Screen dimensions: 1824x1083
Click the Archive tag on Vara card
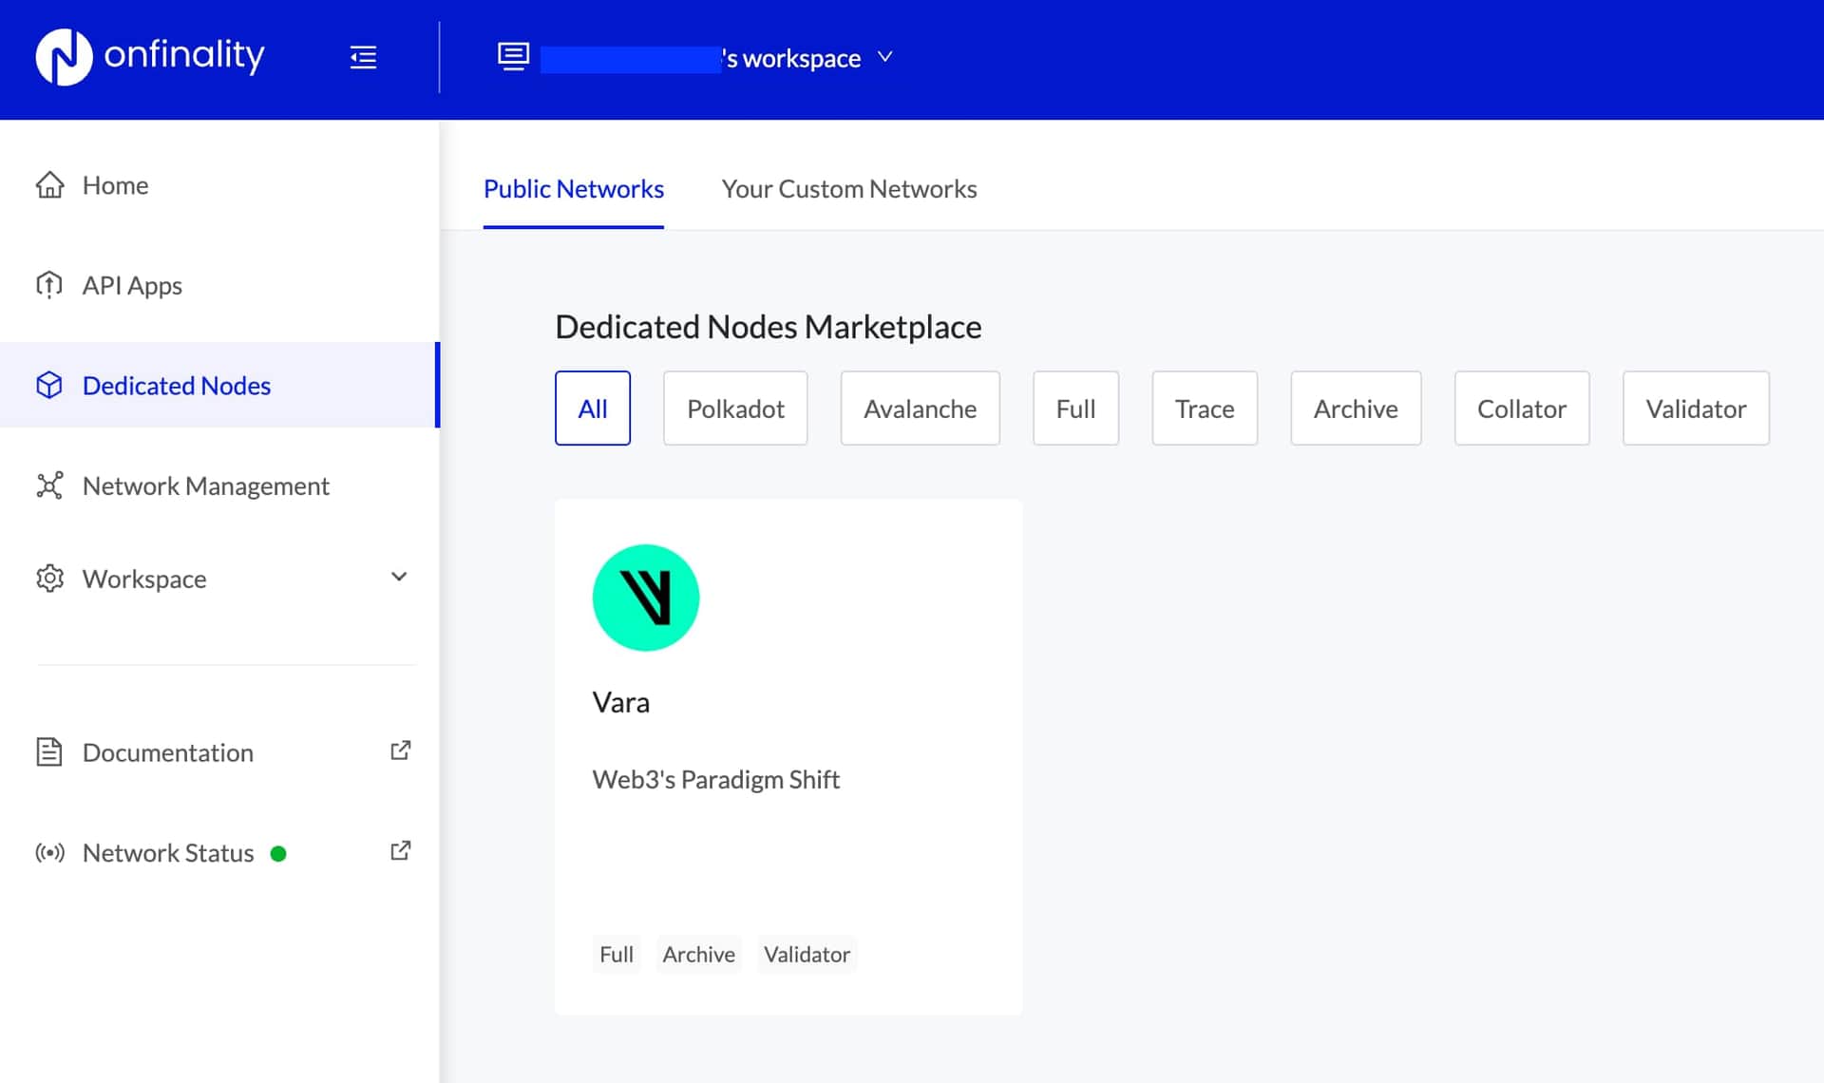point(698,955)
